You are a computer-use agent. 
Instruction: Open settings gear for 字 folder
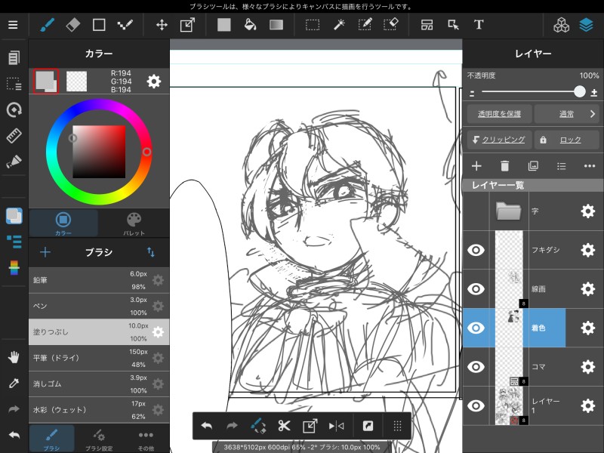588,211
